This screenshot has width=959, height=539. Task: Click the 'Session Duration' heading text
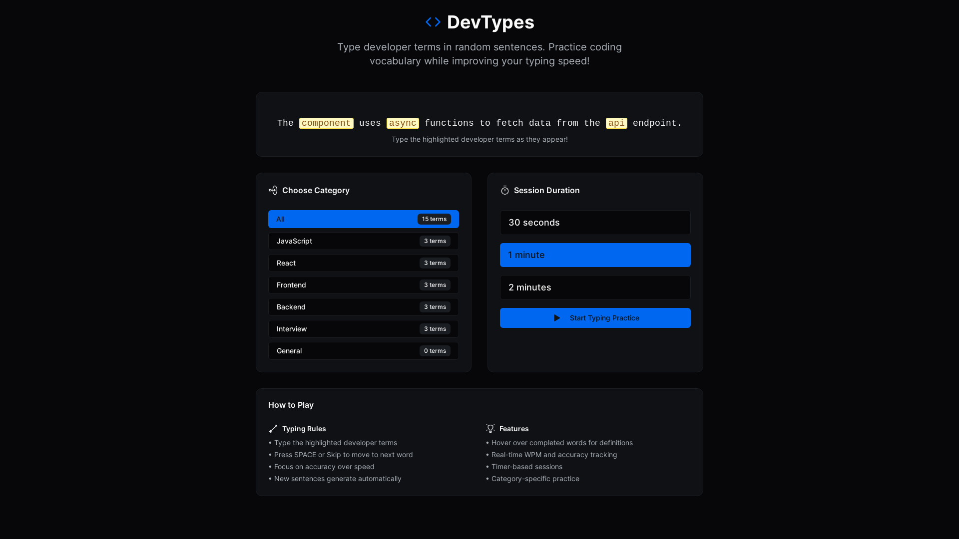click(x=547, y=190)
